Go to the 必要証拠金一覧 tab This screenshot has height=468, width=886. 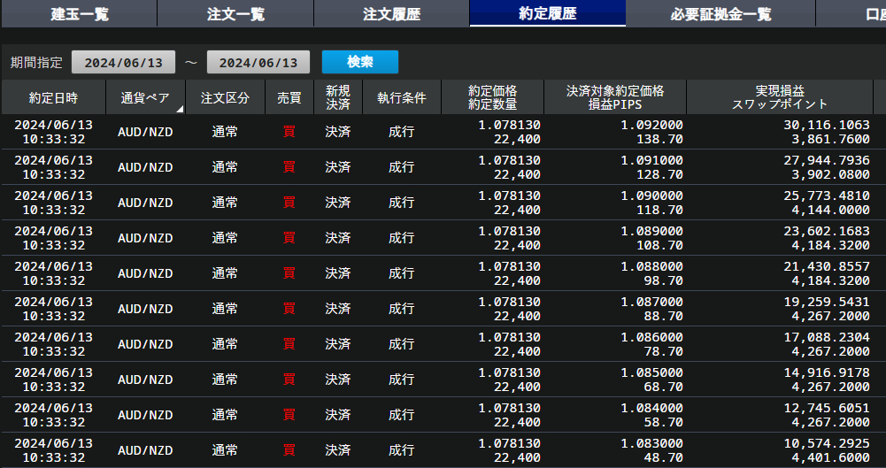click(720, 13)
